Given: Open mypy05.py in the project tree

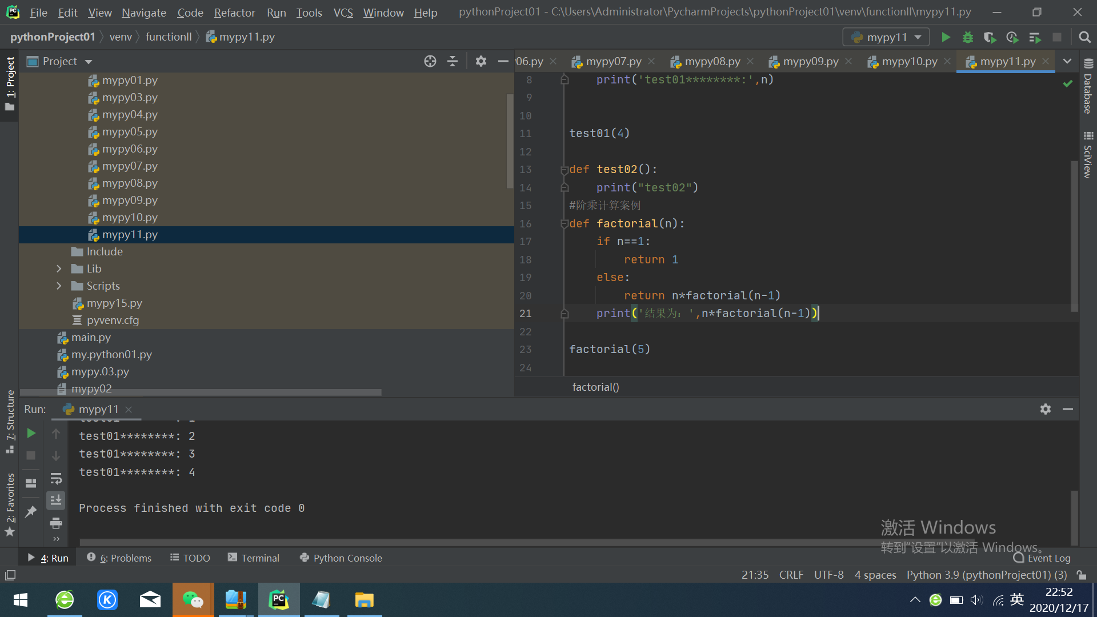Looking at the screenshot, I should pos(130,131).
